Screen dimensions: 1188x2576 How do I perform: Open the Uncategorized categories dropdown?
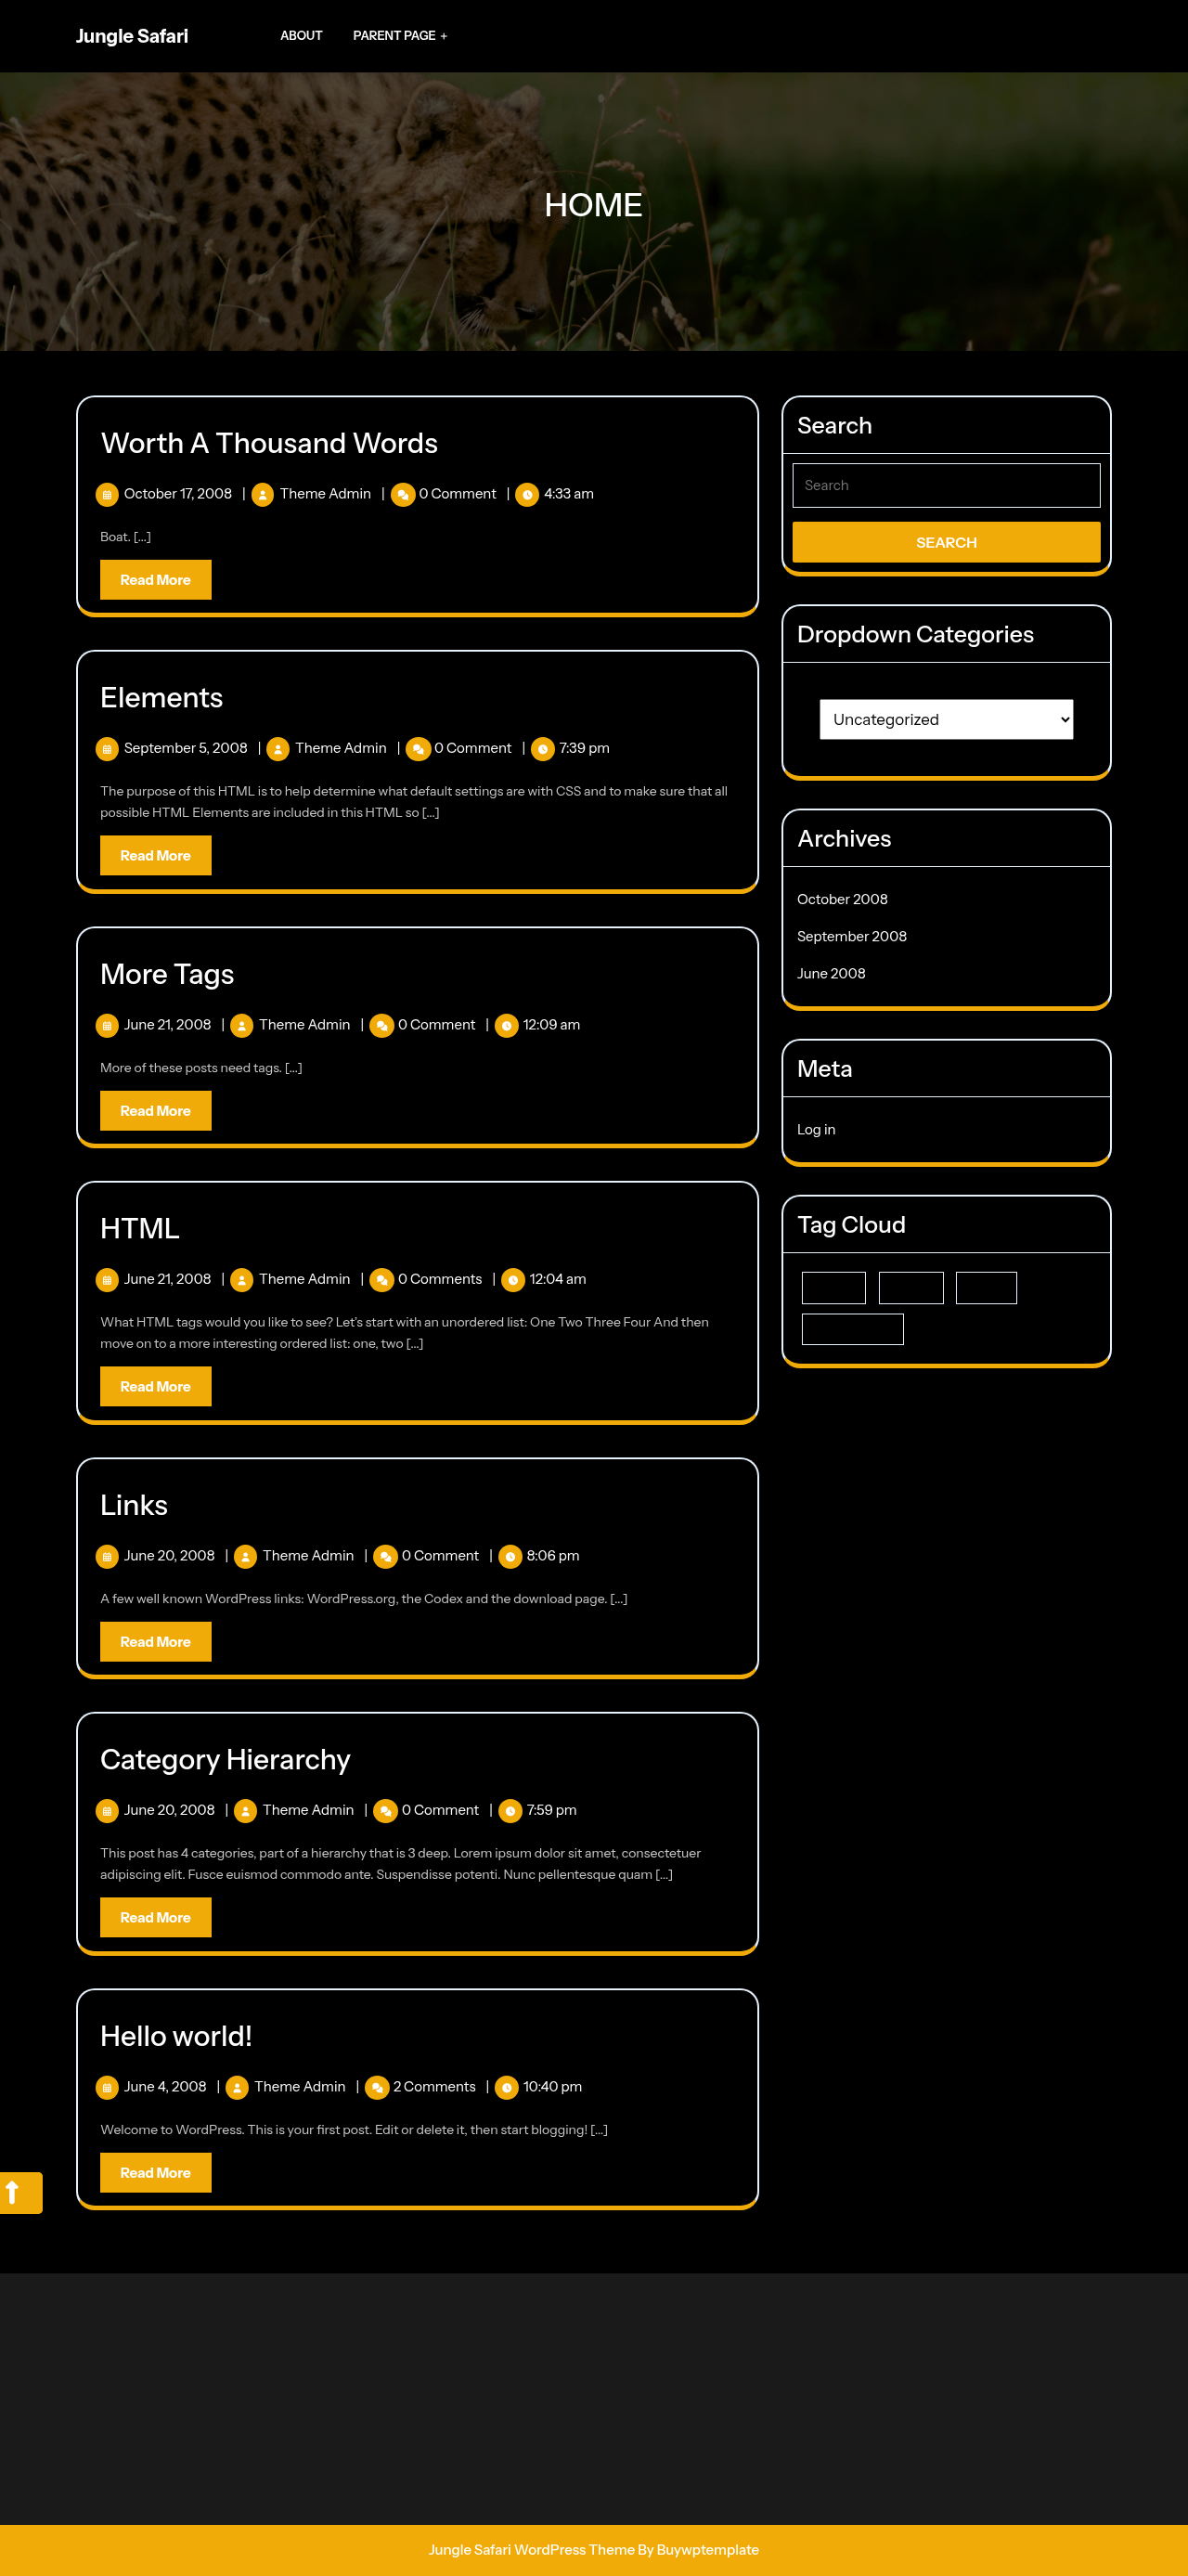pyautogui.click(x=946, y=720)
